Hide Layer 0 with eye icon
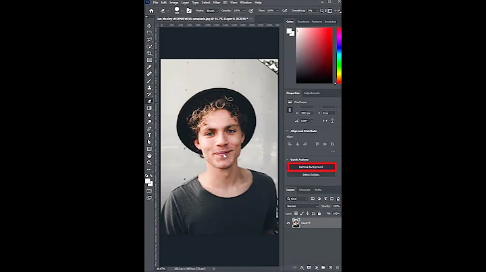486x272 pixels. tap(288, 223)
